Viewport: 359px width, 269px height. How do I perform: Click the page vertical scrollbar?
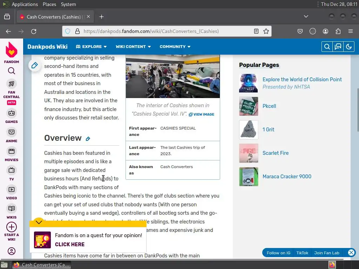tap(358, 110)
